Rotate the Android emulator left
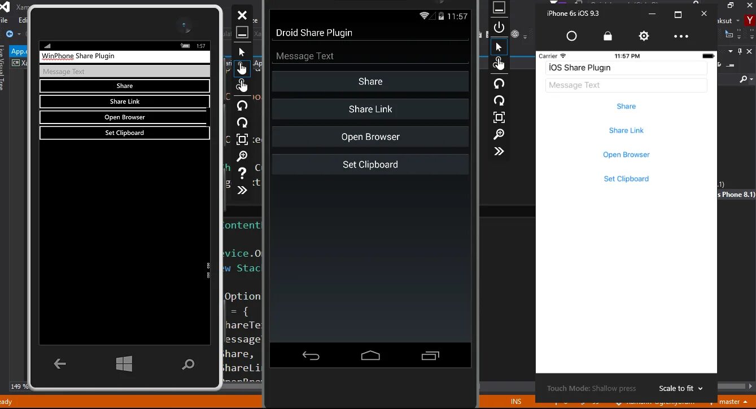 coord(499,83)
